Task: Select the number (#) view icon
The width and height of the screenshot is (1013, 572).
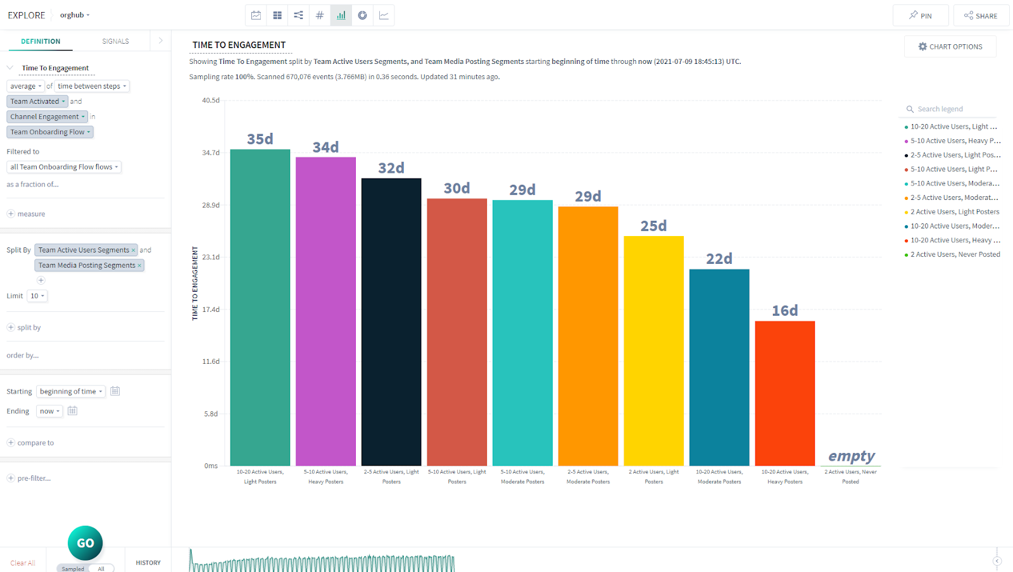Action: [320, 15]
